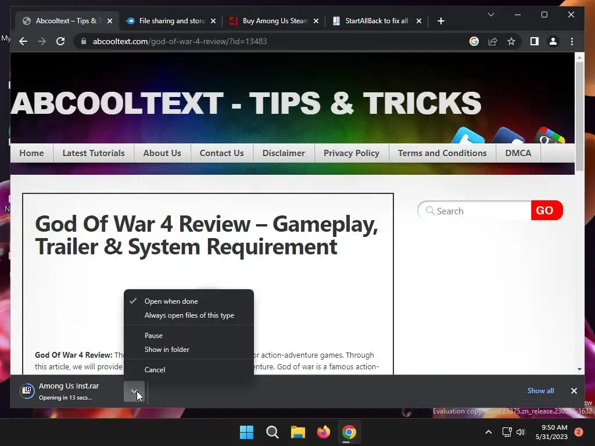Image resolution: width=595 pixels, height=446 pixels.
Task: Open a new tab
Action: [x=440, y=21]
